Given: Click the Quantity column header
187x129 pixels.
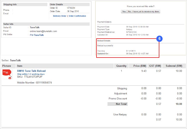Looking at the screenshot, I should [121, 66].
